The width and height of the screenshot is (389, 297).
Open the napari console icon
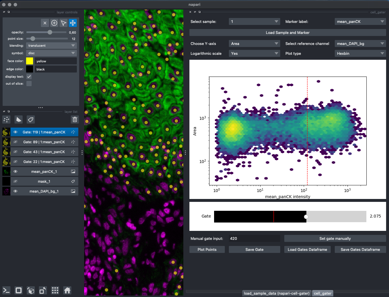(x=6, y=290)
